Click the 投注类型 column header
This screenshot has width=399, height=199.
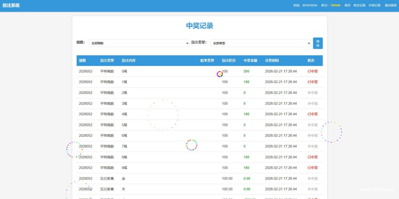(107, 61)
